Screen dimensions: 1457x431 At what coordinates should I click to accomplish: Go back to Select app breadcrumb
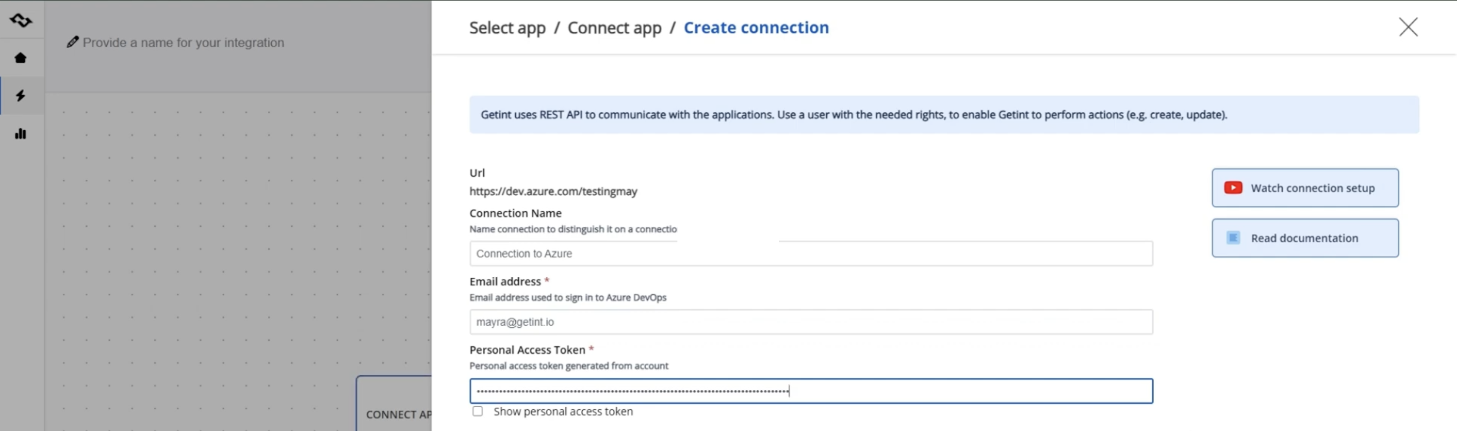tap(507, 28)
